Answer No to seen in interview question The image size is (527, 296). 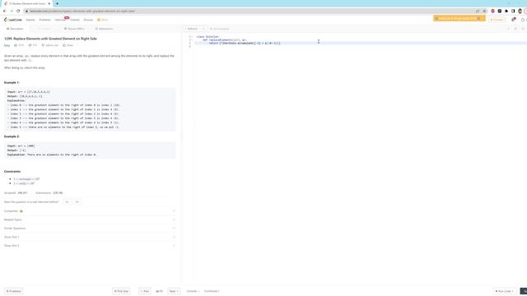coord(77,202)
